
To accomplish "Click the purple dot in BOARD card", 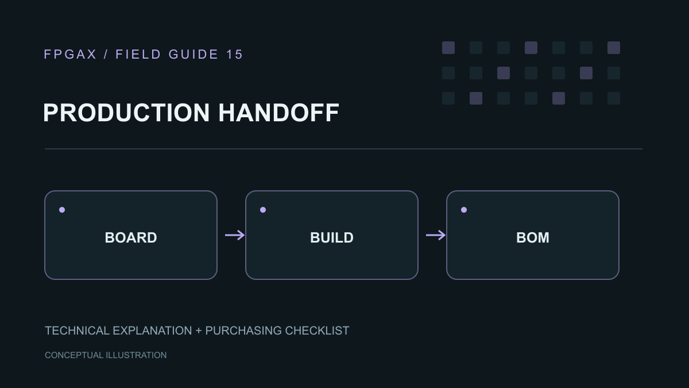I will 62,210.
